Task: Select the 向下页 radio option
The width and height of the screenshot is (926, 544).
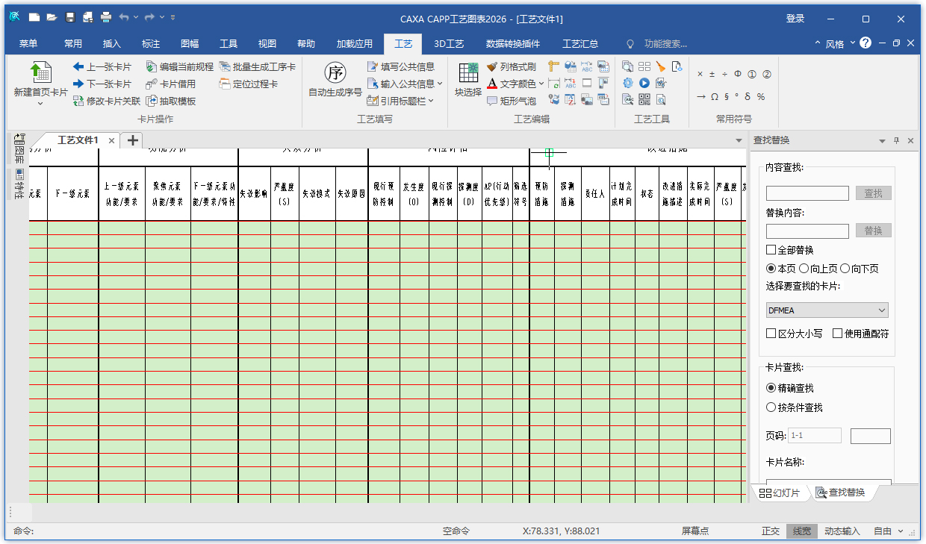Action: [845, 269]
